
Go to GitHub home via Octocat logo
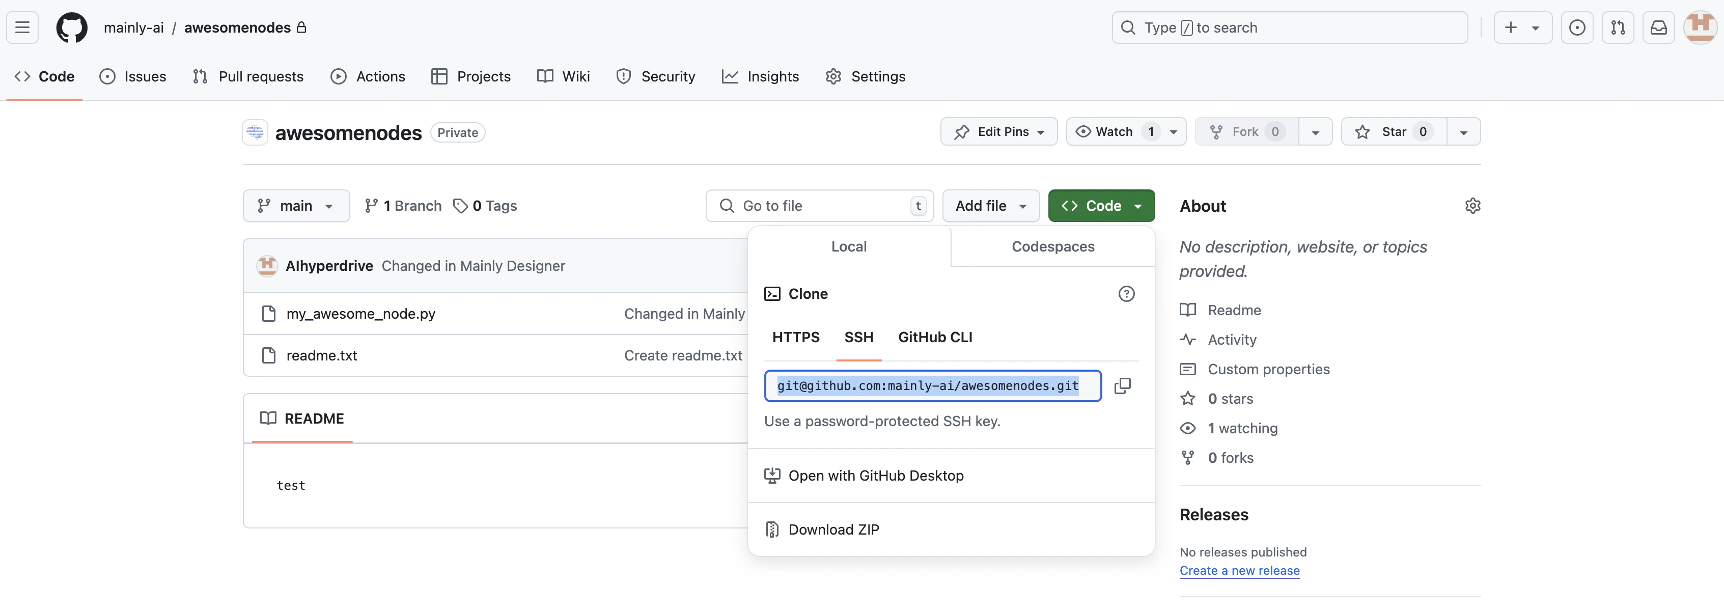tap(72, 27)
